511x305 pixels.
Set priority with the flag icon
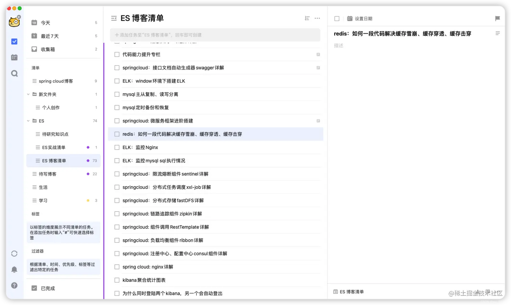tap(497, 18)
